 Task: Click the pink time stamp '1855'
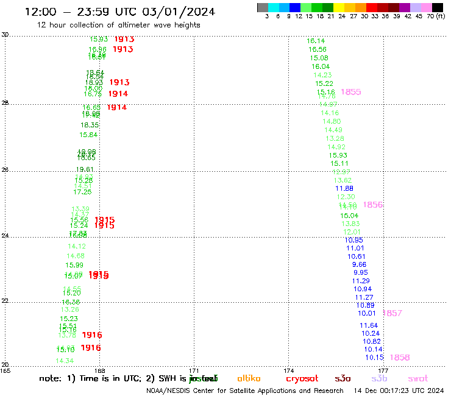point(351,92)
